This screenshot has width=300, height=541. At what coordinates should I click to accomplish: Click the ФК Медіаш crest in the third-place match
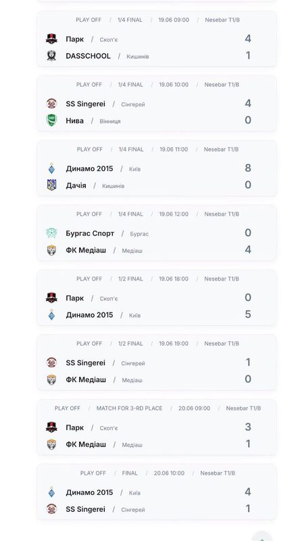pyautogui.click(x=51, y=444)
